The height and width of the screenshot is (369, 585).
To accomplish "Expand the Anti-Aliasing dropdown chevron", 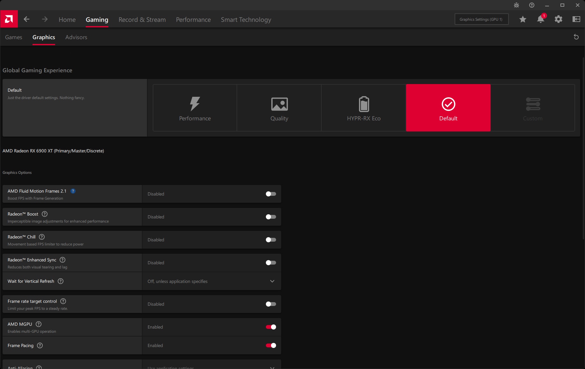I will click(272, 367).
